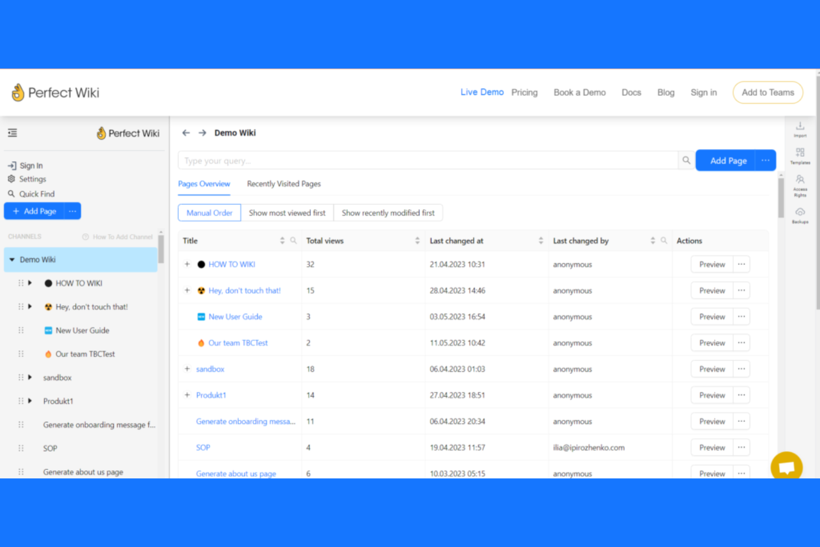Image resolution: width=820 pixels, height=547 pixels.
Task: Expand the HOW TO WIKI row with its plus icon
Action: tap(187, 264)
